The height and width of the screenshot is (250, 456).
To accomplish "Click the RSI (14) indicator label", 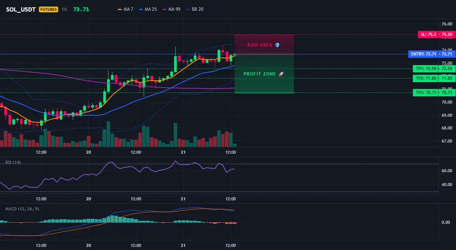I will pos(13,162).
